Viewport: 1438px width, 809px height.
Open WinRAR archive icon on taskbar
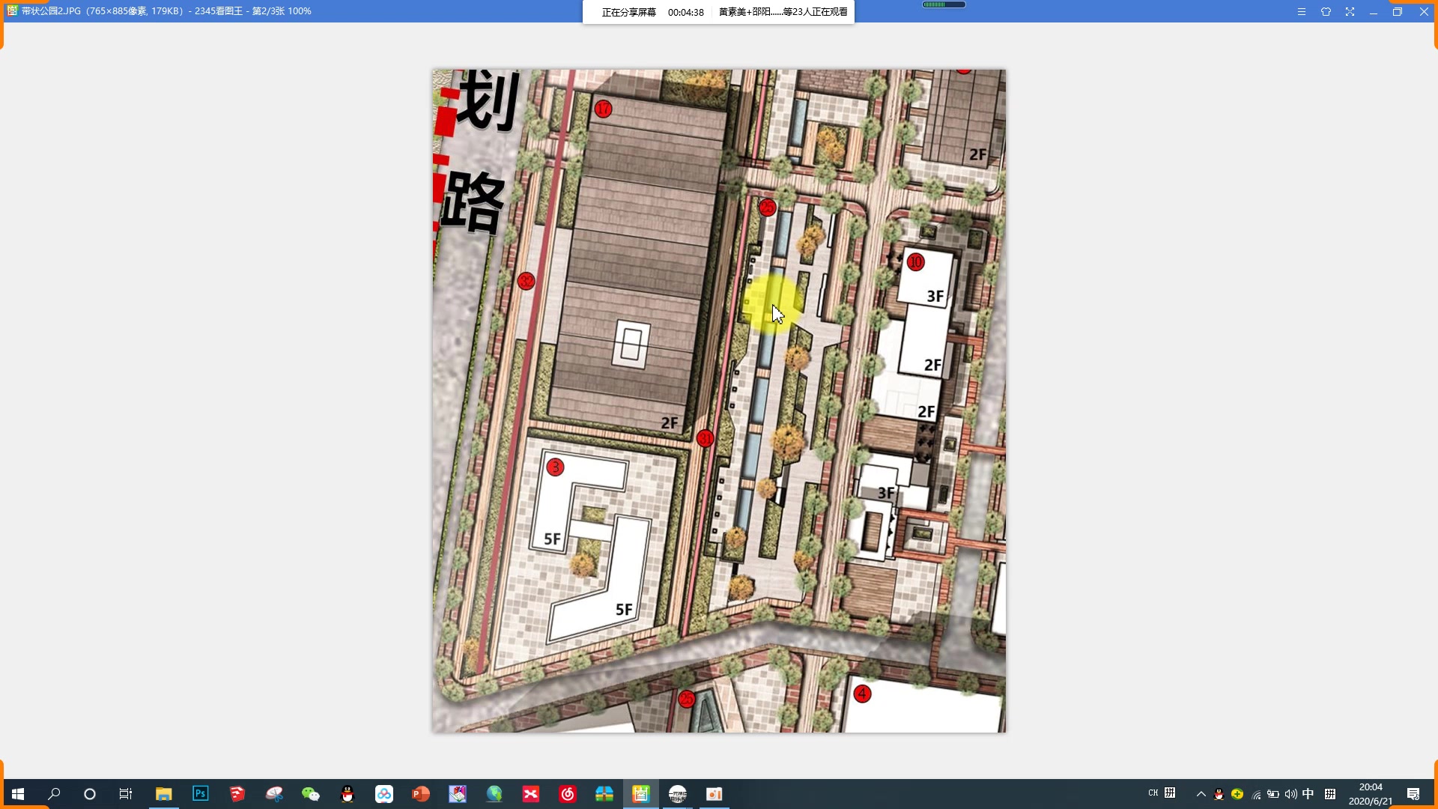coord(604,794)
